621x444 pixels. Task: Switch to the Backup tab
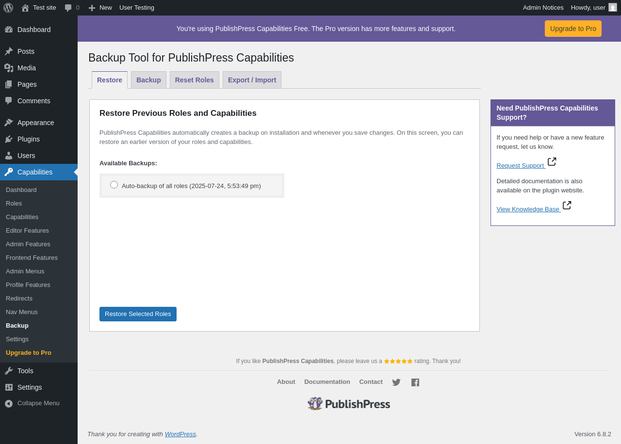(148, 80)
